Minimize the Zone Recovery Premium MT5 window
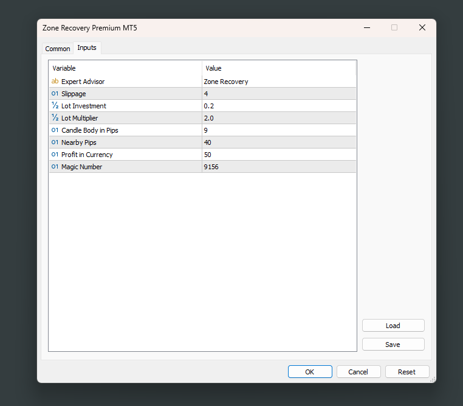The image size is (463, 406). 367,27
